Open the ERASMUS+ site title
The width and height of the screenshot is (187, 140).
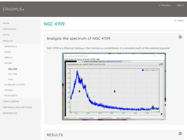(x=14, y=9)
